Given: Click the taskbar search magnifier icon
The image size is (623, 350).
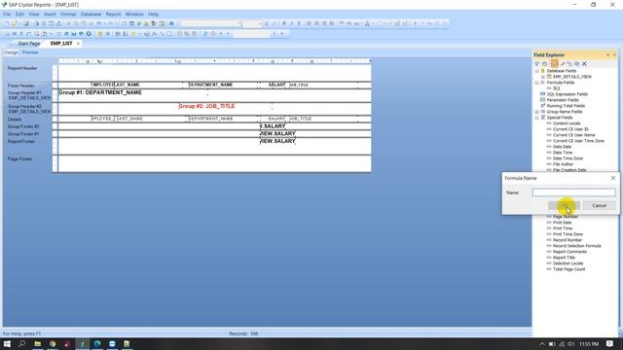Looking at the screenshot, I should pos(21,343).
